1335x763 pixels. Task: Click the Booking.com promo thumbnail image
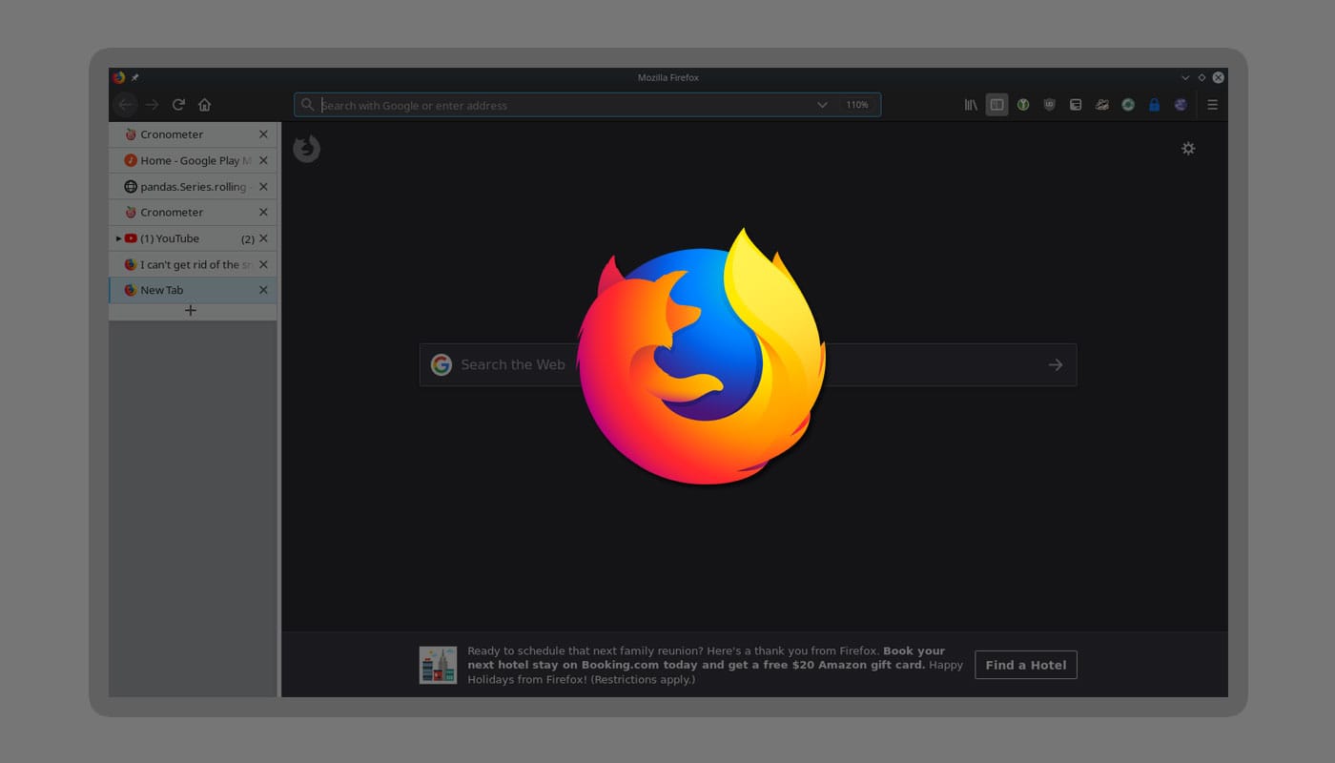click(439, 665)
